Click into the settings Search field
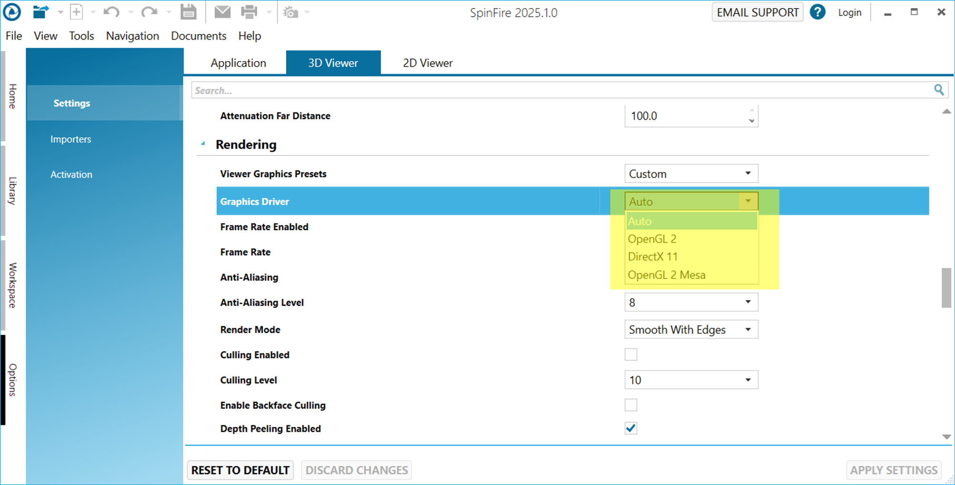Screen dimensions: 955x485 (x=559, y=90)
